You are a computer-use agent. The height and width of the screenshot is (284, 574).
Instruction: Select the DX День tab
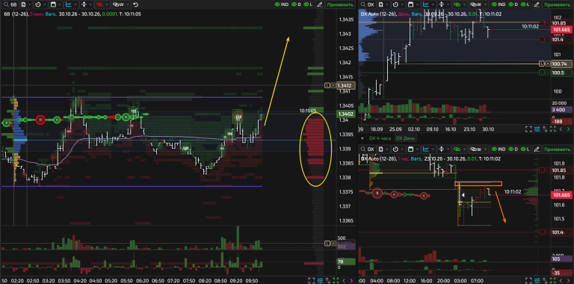[x=405, y=138]
